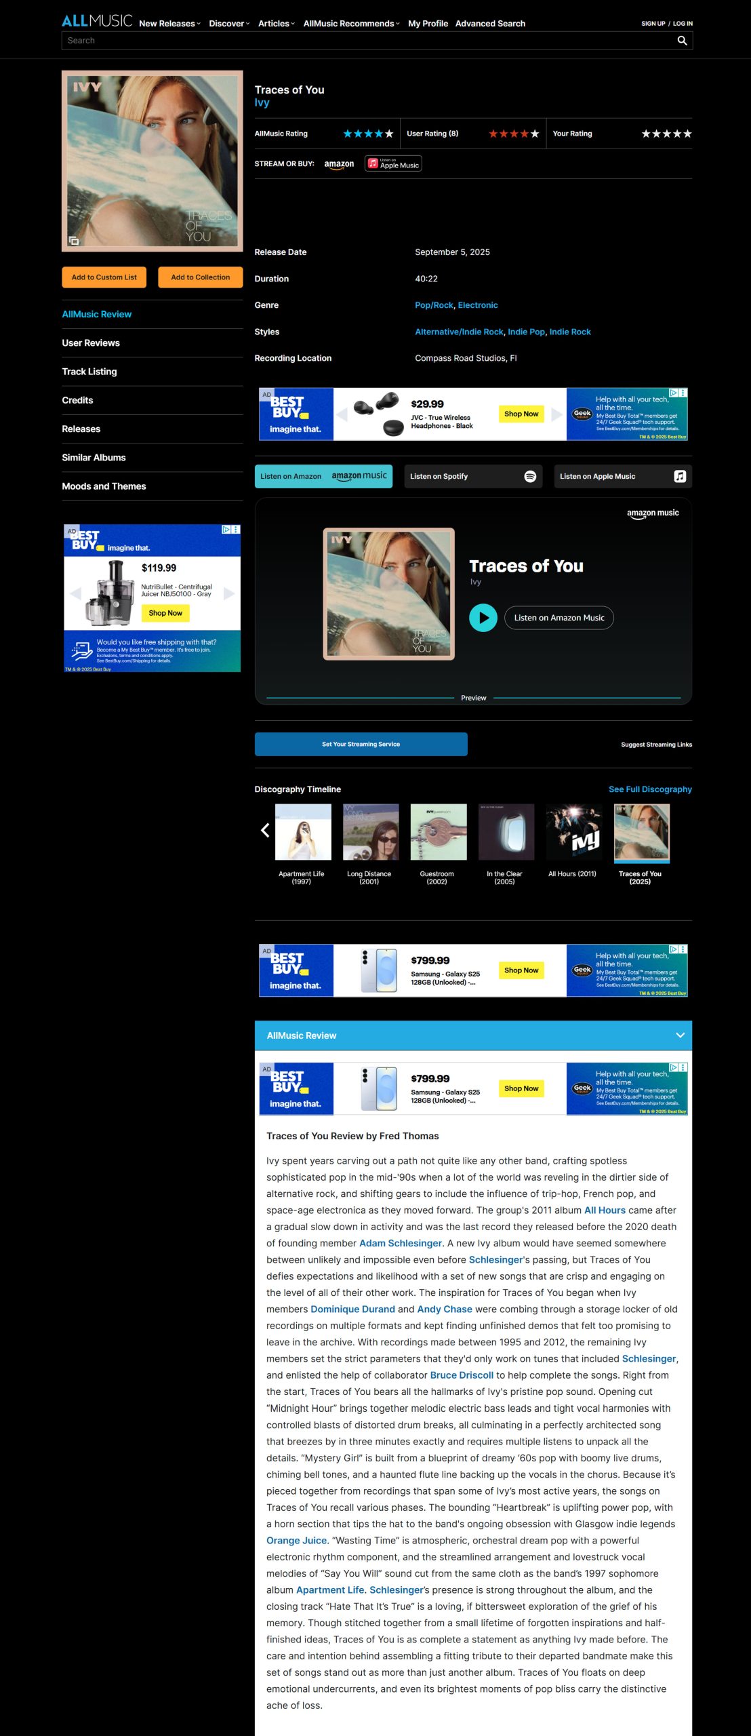Image resolution: width=751 pixels, height=1736 pixels.
Task: Click the AllMusic logo
Action: tap(97, 22)
